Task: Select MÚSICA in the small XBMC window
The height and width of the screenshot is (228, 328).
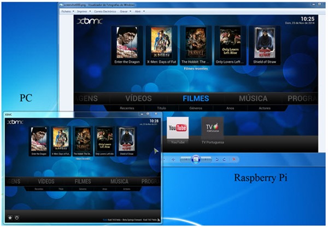Action: pyautogui.click(x=119, y=182)
